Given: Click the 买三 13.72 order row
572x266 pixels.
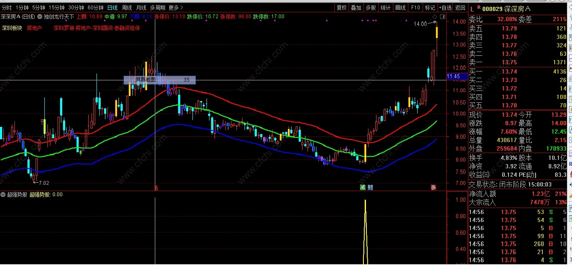Looking at the screenshot, I should click(517, 88).
